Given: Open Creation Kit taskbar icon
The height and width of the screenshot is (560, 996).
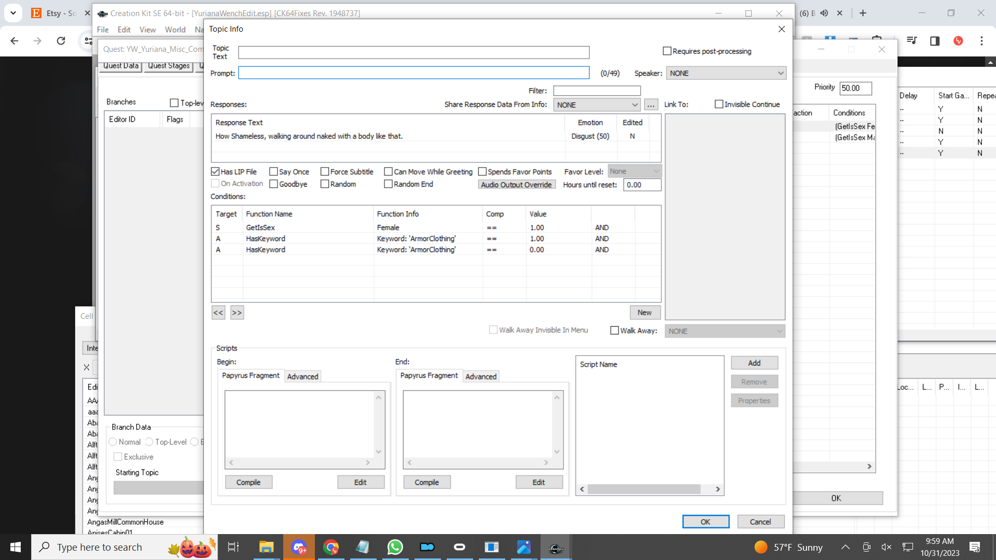Looking at the screenshot, I should (x=556, y=547).
